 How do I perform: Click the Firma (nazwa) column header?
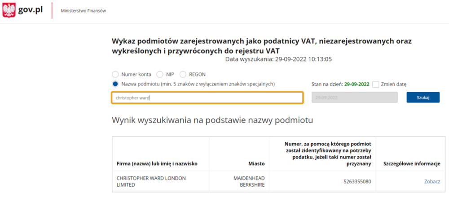pos(157,164)
